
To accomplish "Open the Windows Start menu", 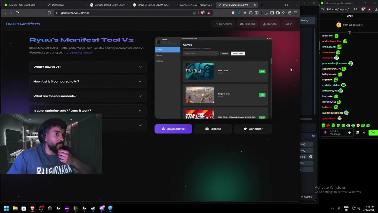I will point(6,208).
